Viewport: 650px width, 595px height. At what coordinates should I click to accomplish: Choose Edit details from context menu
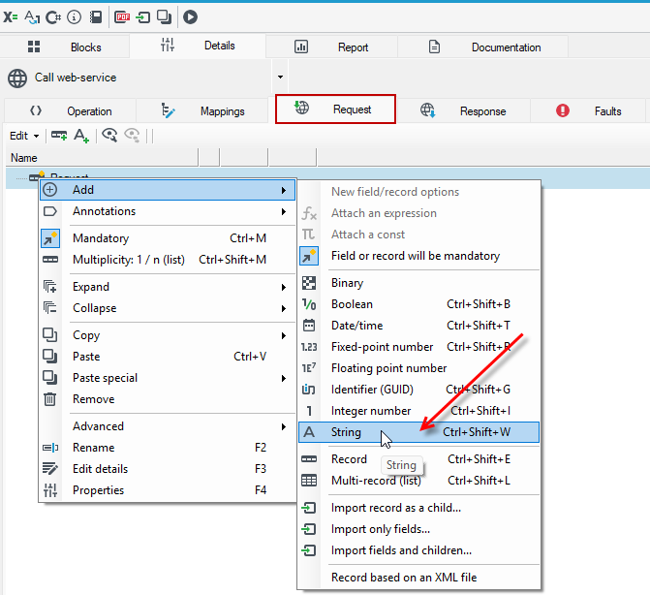pos(168,469)
